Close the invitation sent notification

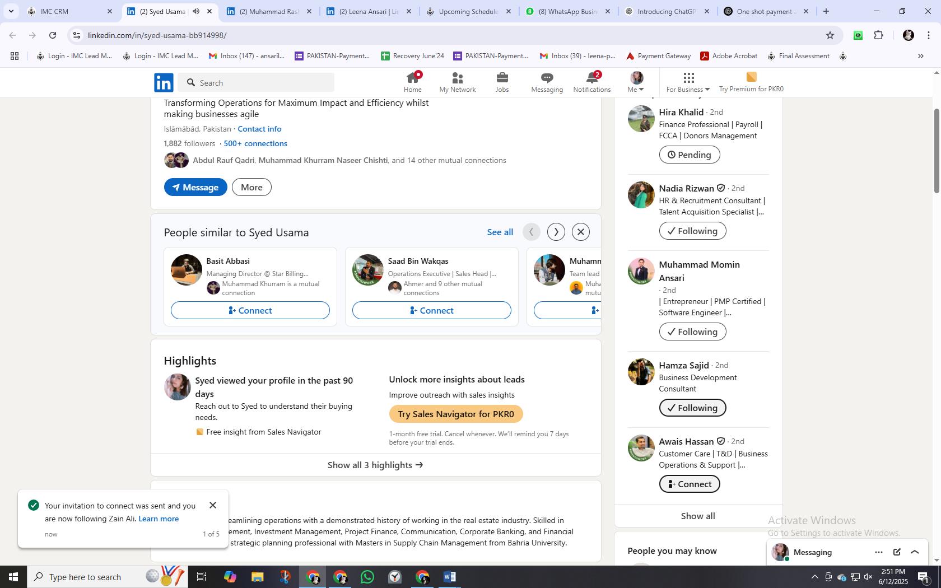[x=213, y=505]
